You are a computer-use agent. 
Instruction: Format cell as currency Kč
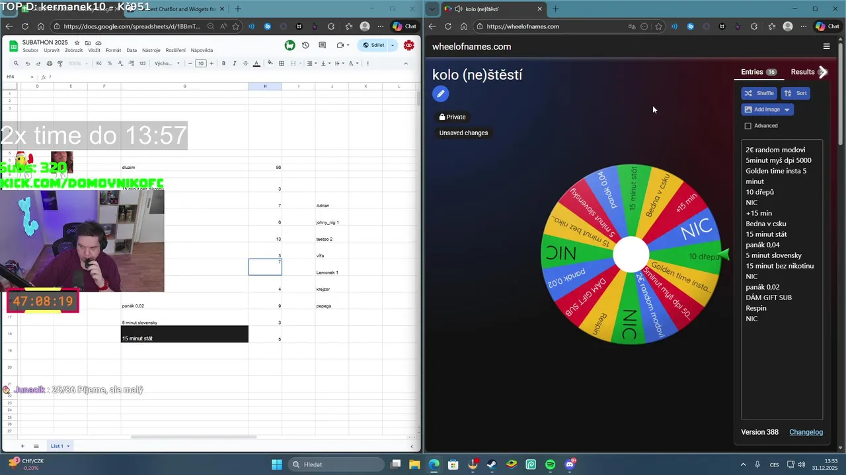pyautogui.click(x=99, y=63)
